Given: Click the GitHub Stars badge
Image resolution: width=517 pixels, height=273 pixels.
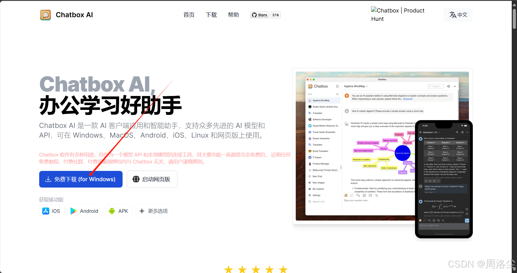Looking at the screenshot, I should pyautogui.click(x=260, y=15).
